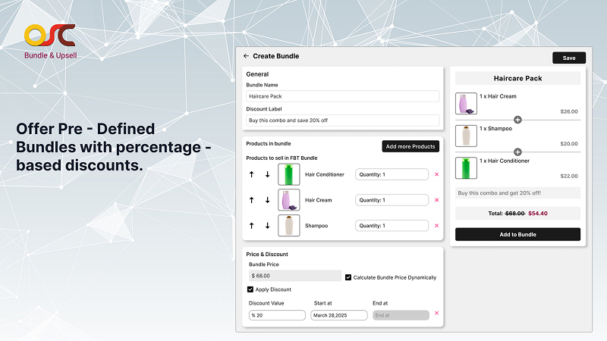Open the End at date field
The height and width of the screenshot is (341, 607).
pyautogui.click(x=401, y=315)
